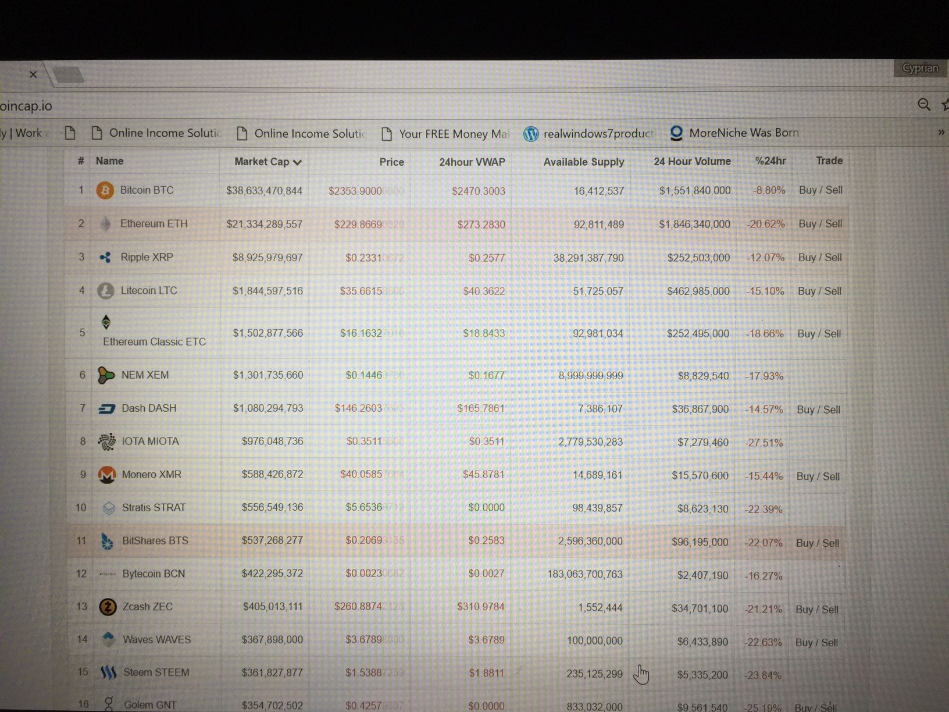This screenshot has width=949, height=712.
Task: Click the Ripple XRP logo icon
Action: click(105, 257)
